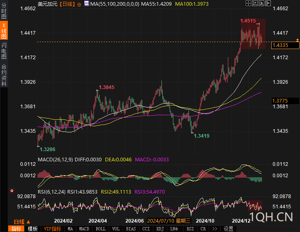
Task: Select the K线图 sidebar tab
Action: (4, 31)
